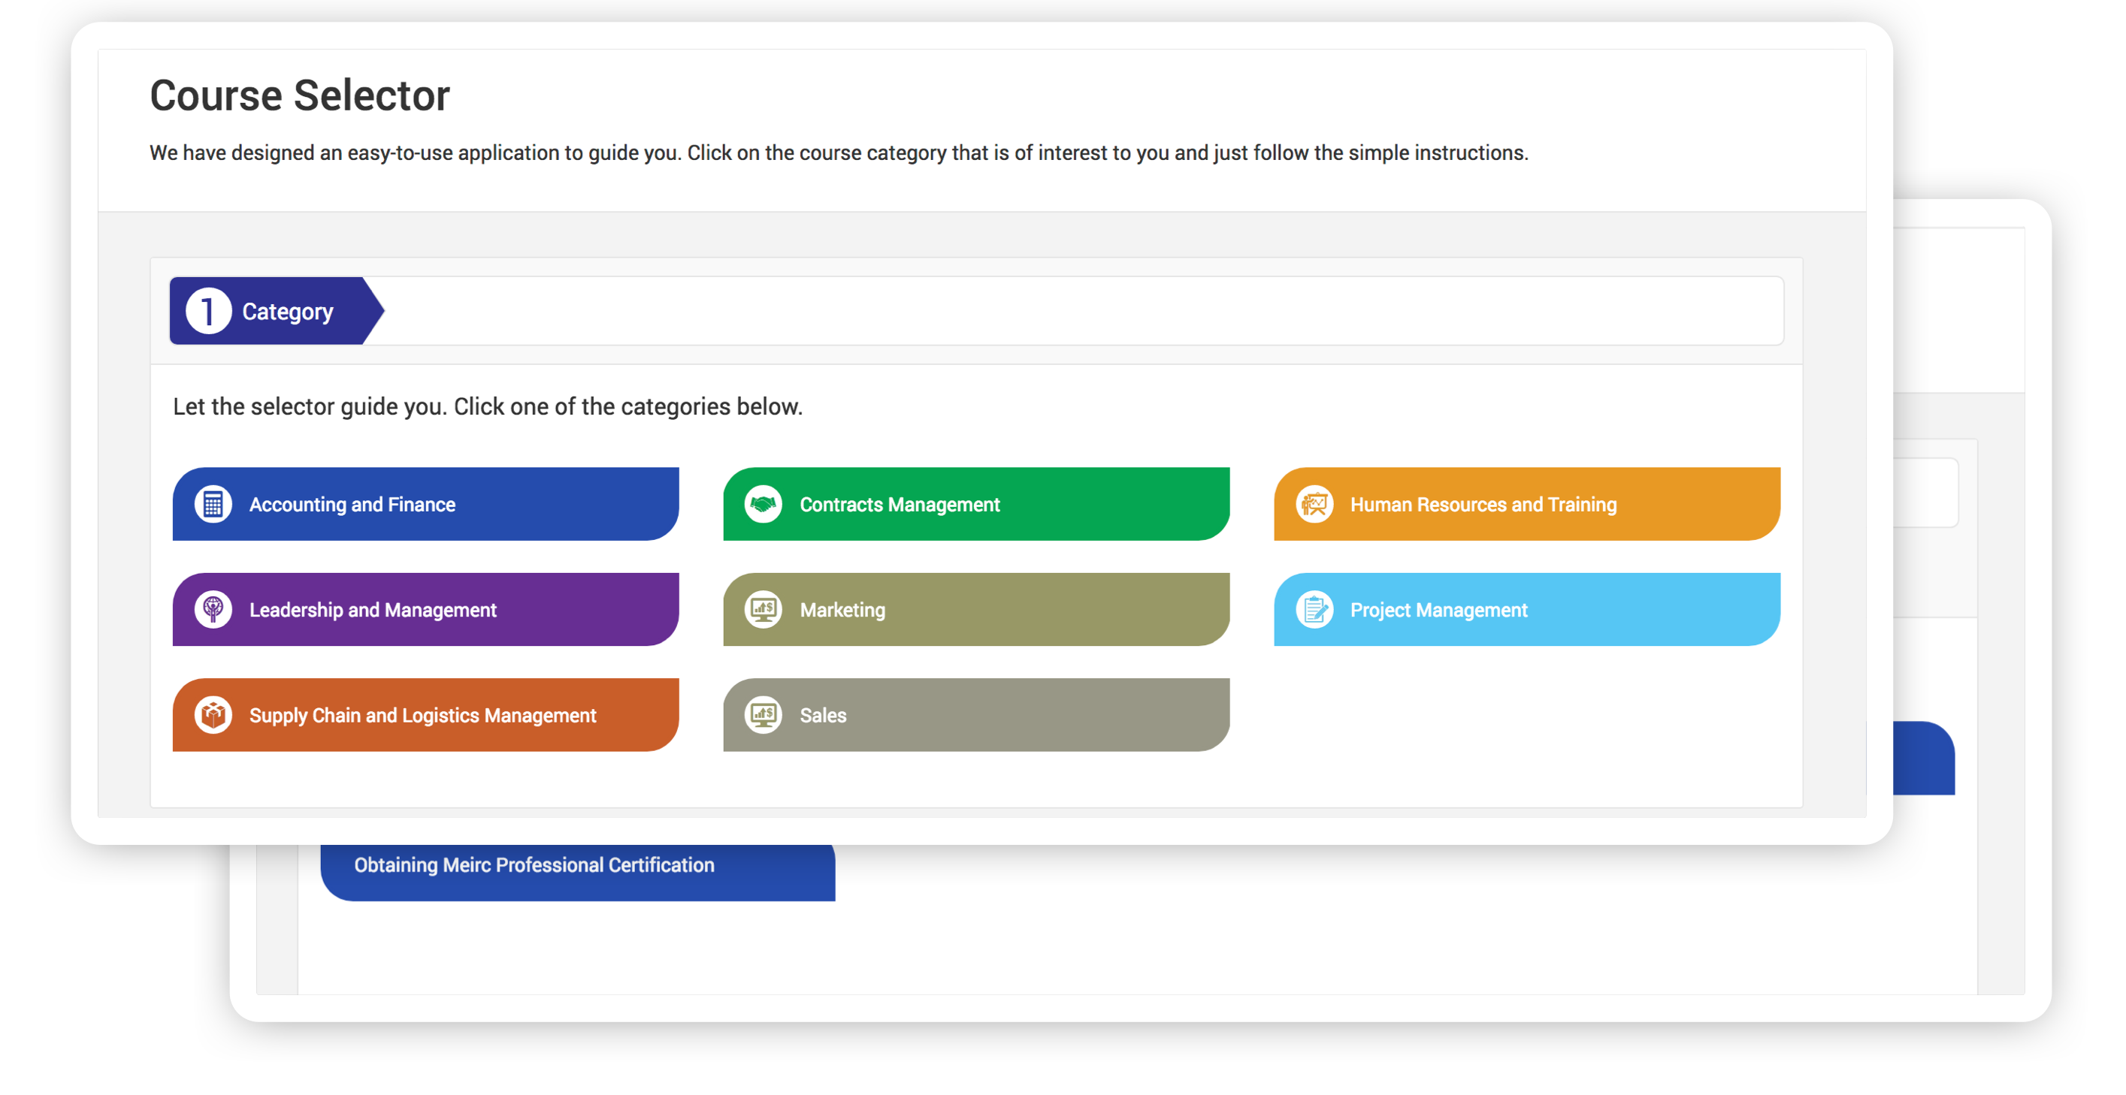Click the brain icon on Leadership and Management

point(213,609)
